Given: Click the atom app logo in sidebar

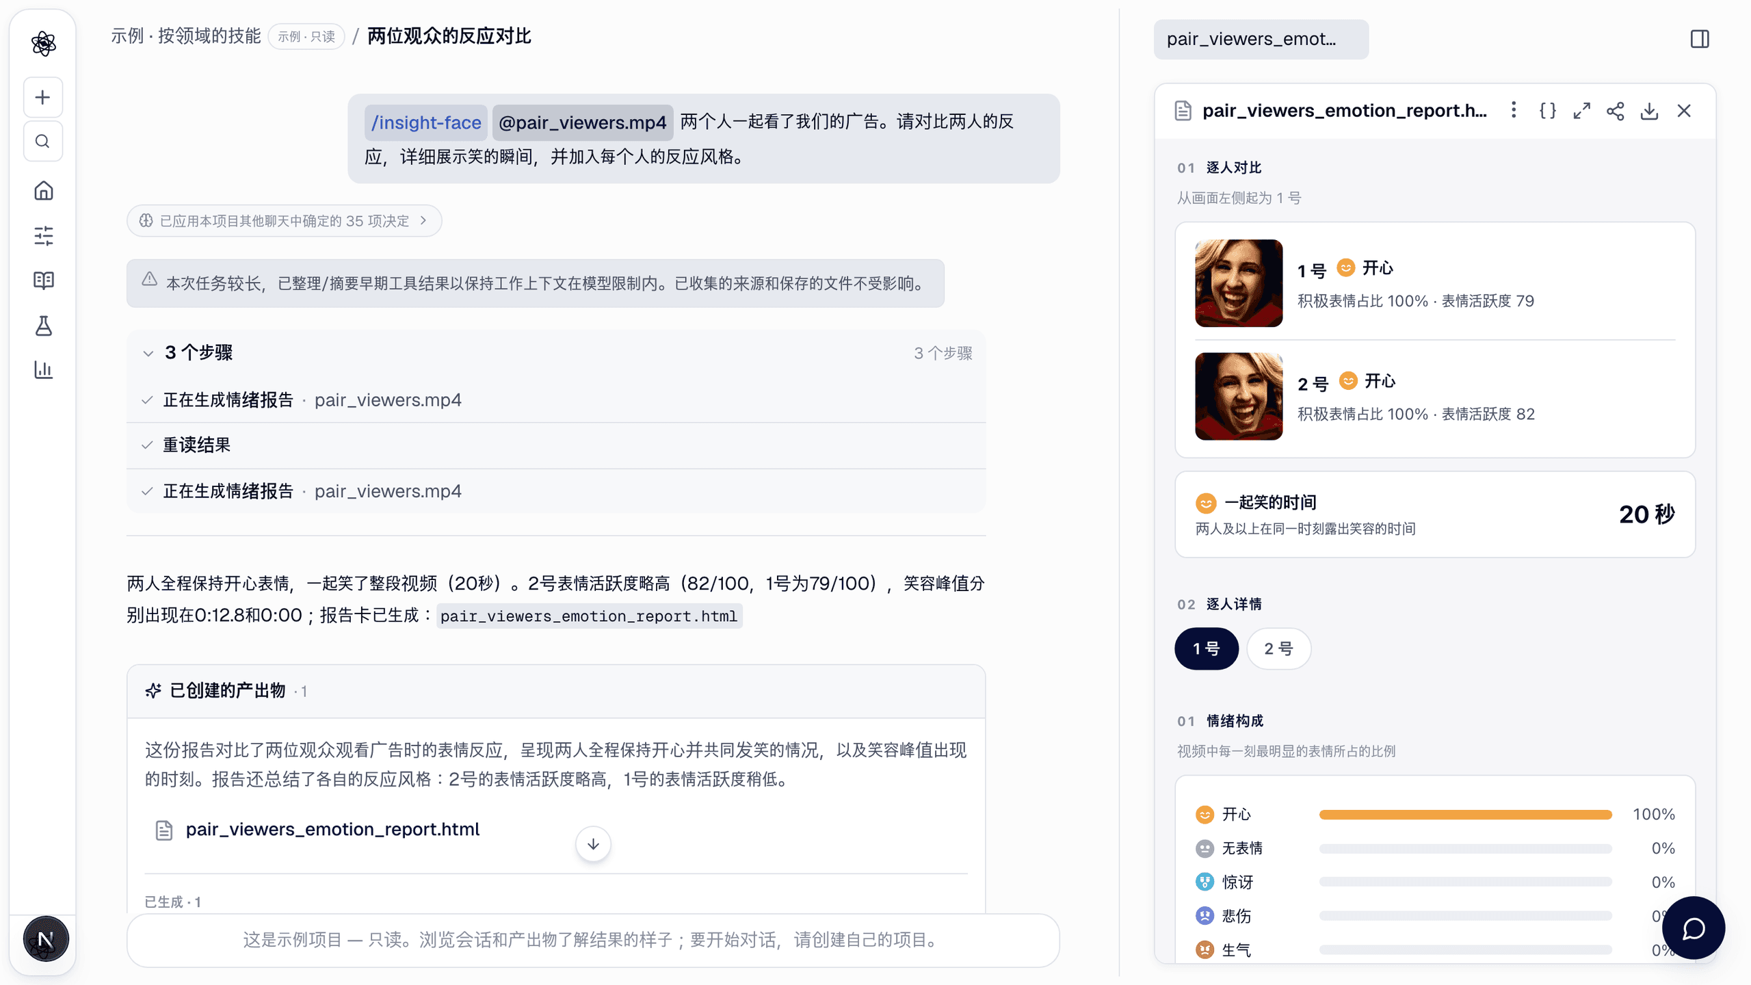Looking at the screenshot, I should pyautogui.click(x=43, y=44).
